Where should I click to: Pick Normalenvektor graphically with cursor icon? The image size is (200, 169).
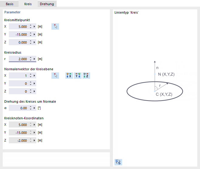pyautogui.click(x=55, y=76)
